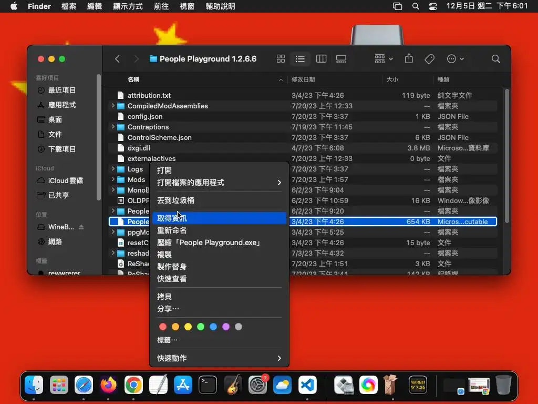Expand the Mods folder
This screenshot has height=404, width=538.
click(113, 179)
